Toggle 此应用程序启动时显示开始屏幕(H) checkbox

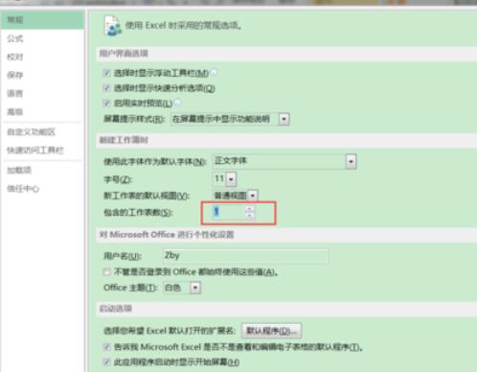[106, 361]
